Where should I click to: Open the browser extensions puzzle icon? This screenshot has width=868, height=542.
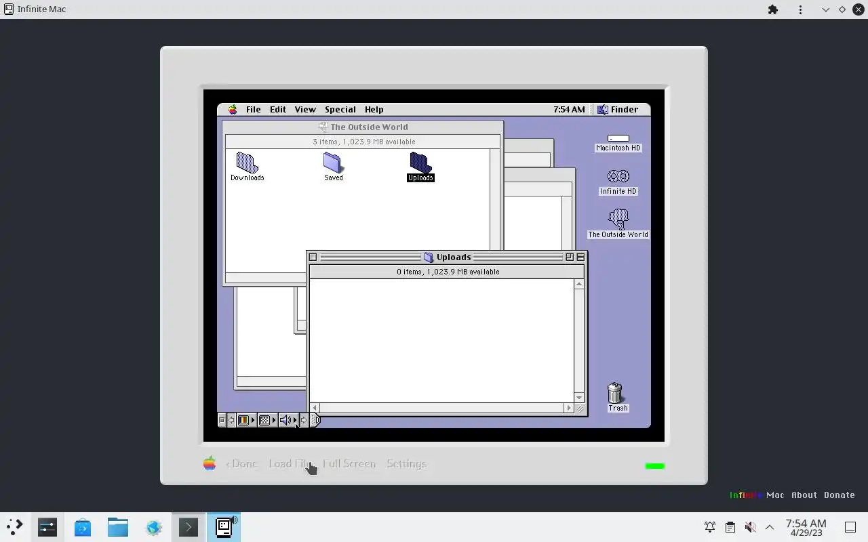click(x=773, y=9)
